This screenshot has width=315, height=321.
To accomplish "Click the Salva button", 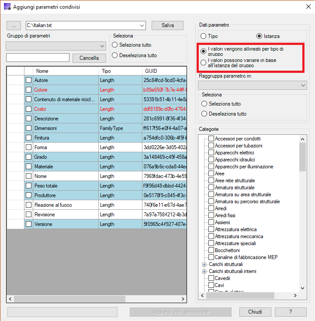I will coord(167,25).
